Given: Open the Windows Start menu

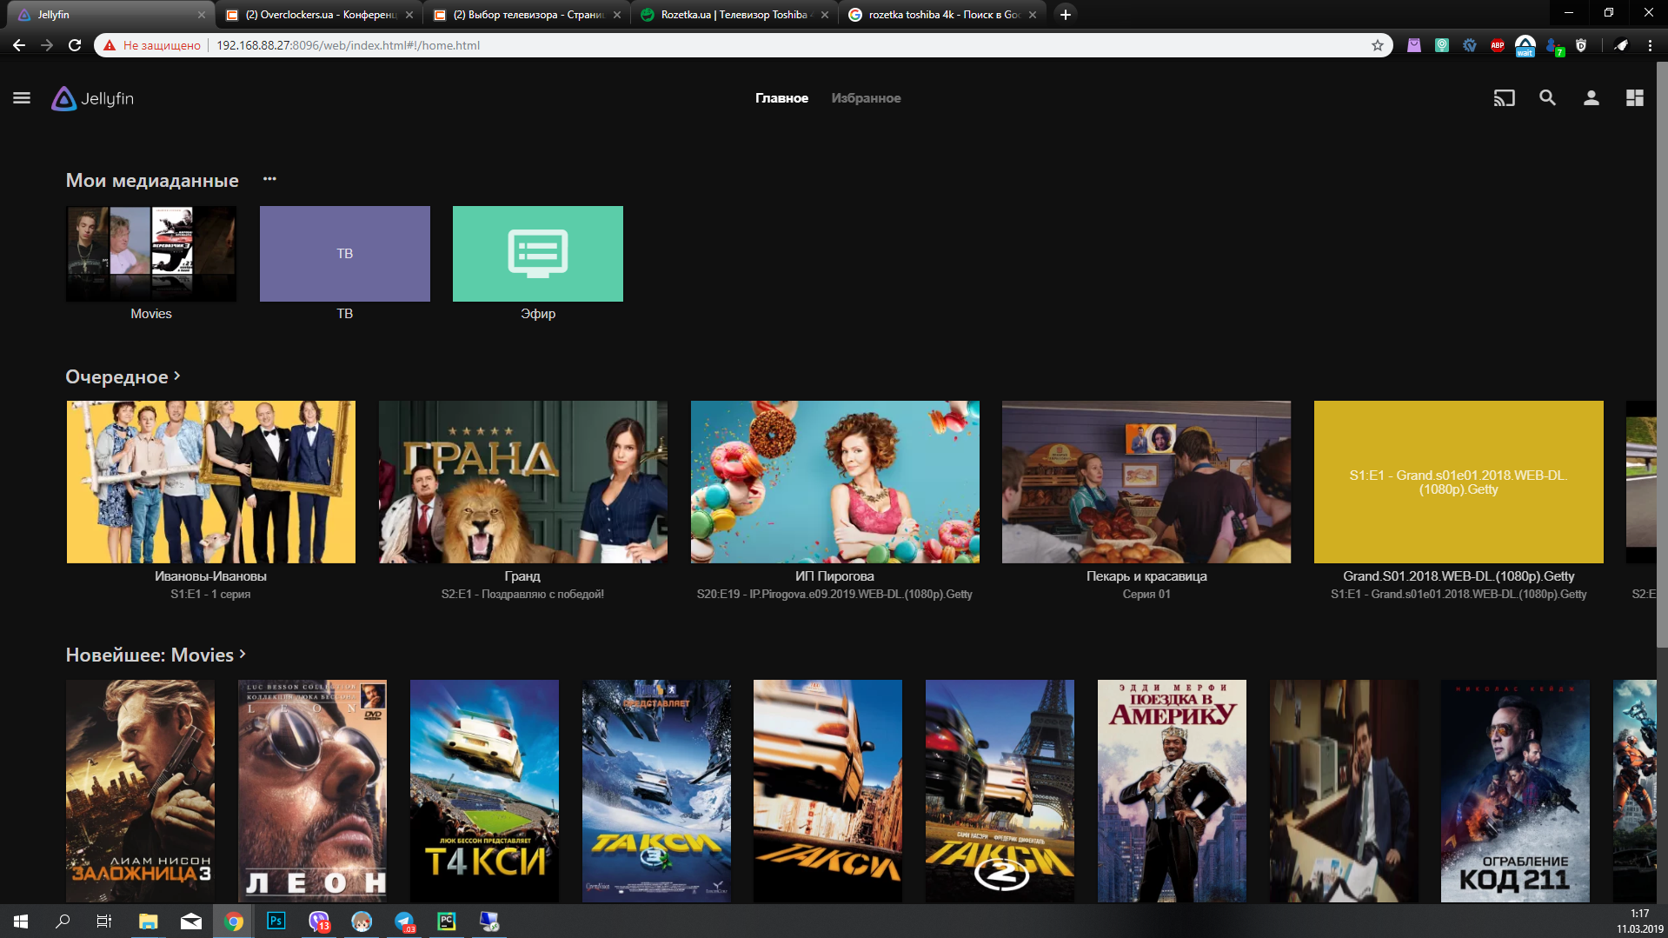Looking at the screenshot, I should click(21, 921).
